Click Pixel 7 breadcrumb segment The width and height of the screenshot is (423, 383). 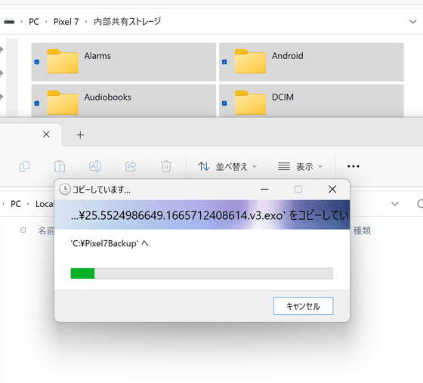[66, 22]
